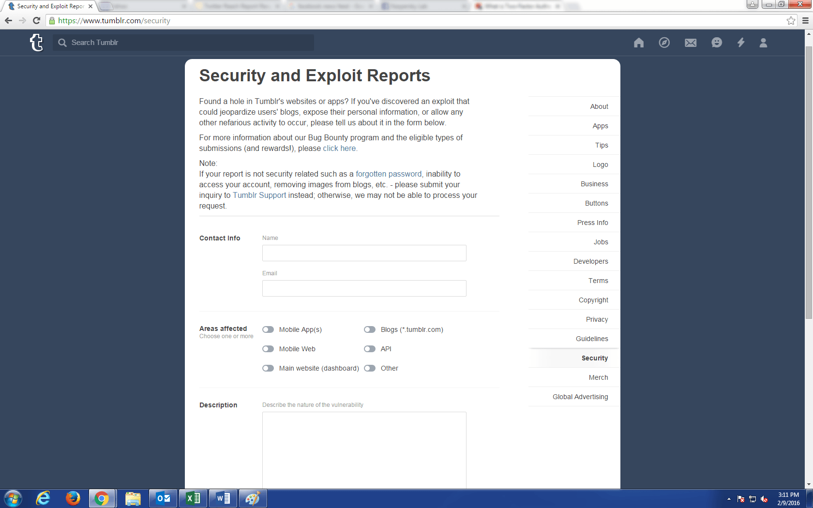Click the search magnifier icon
The width and height of the screenshot is (813, 508).
[x=62, y=43]
